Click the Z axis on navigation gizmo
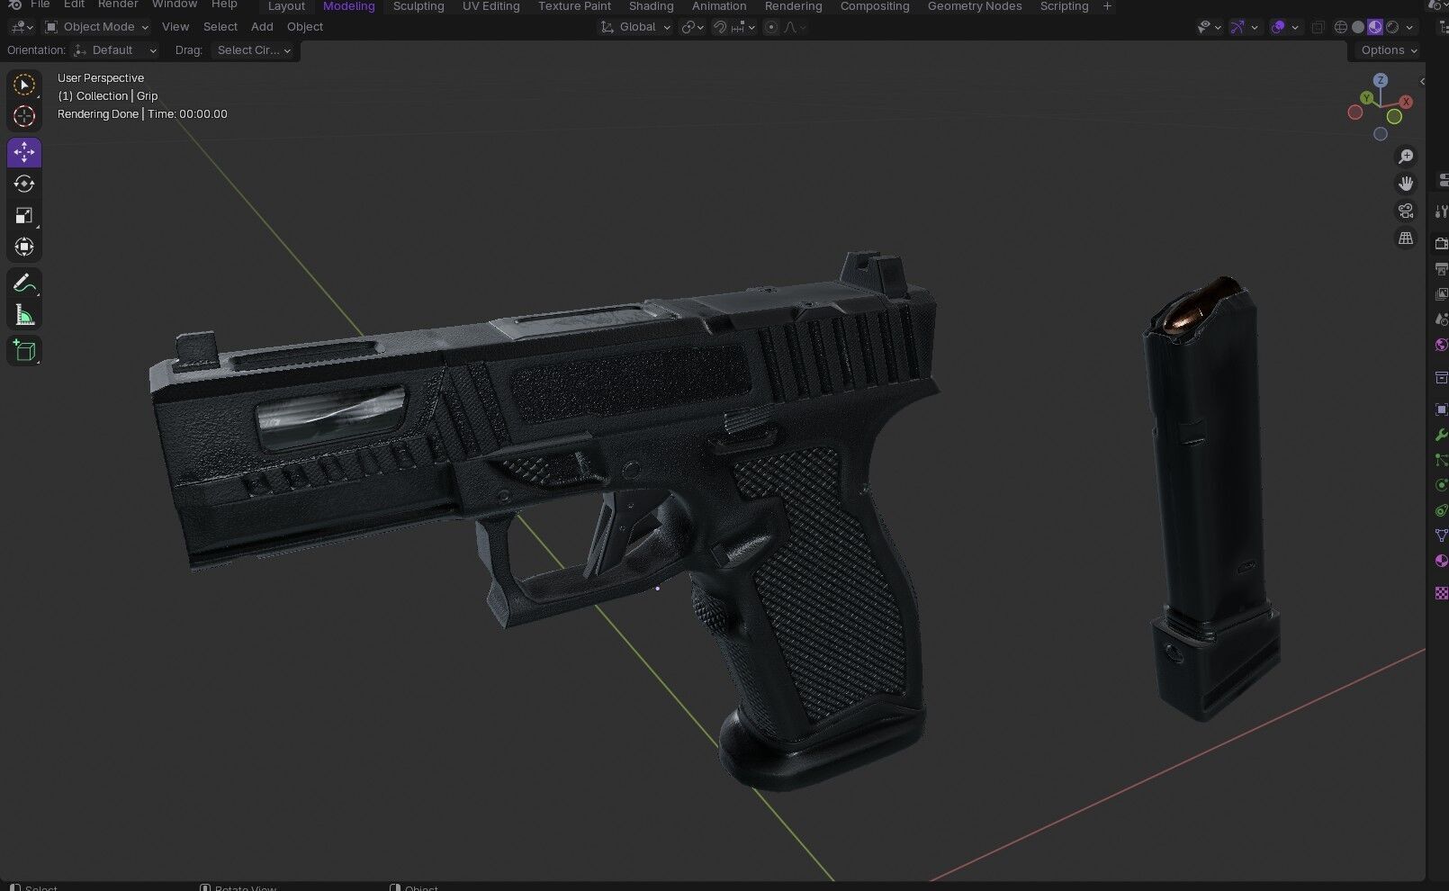Image resolution: width=1449 pixels, height=891 pixels. (x=1381, y=81)
